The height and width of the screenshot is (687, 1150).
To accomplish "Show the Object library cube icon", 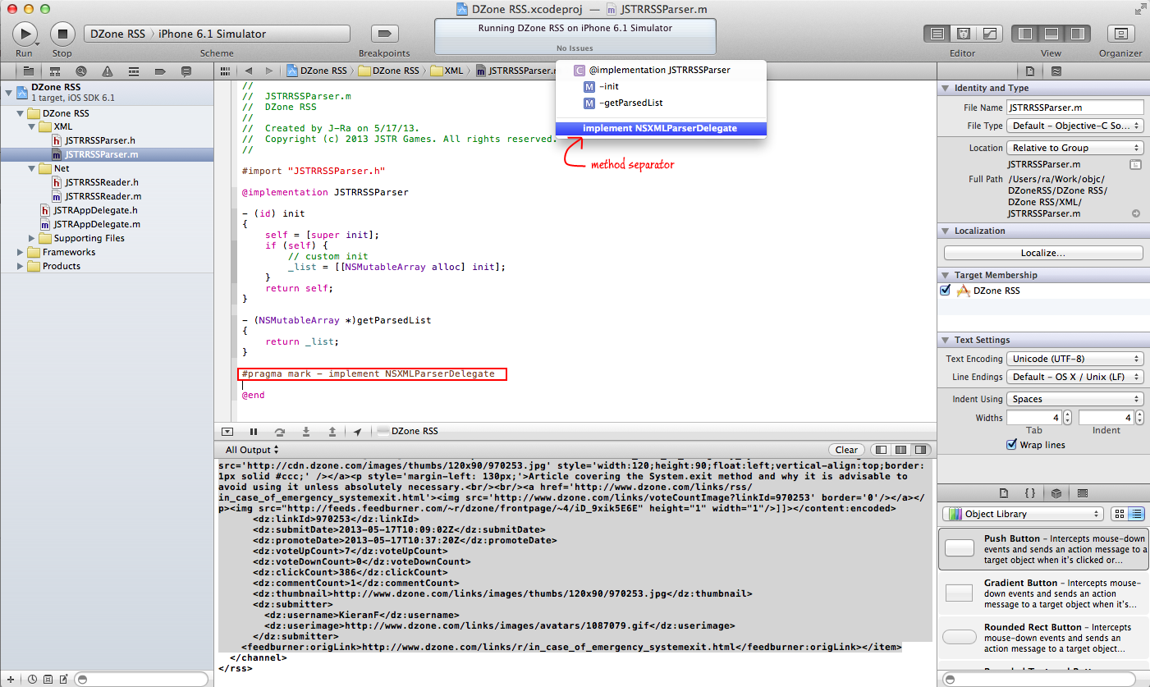I will (1056, 493).
